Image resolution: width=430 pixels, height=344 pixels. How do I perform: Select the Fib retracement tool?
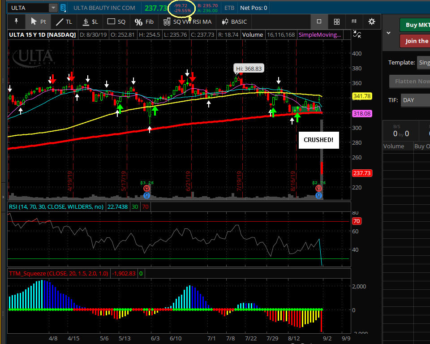[x=144, y=21]
